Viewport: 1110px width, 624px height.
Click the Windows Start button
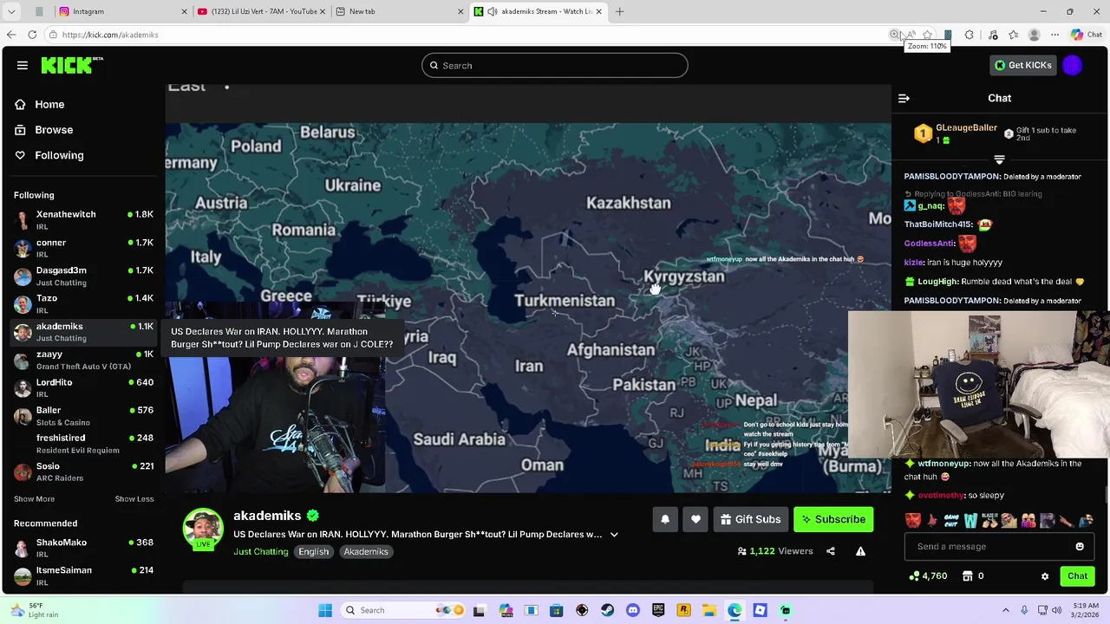(x=325, y=610)
